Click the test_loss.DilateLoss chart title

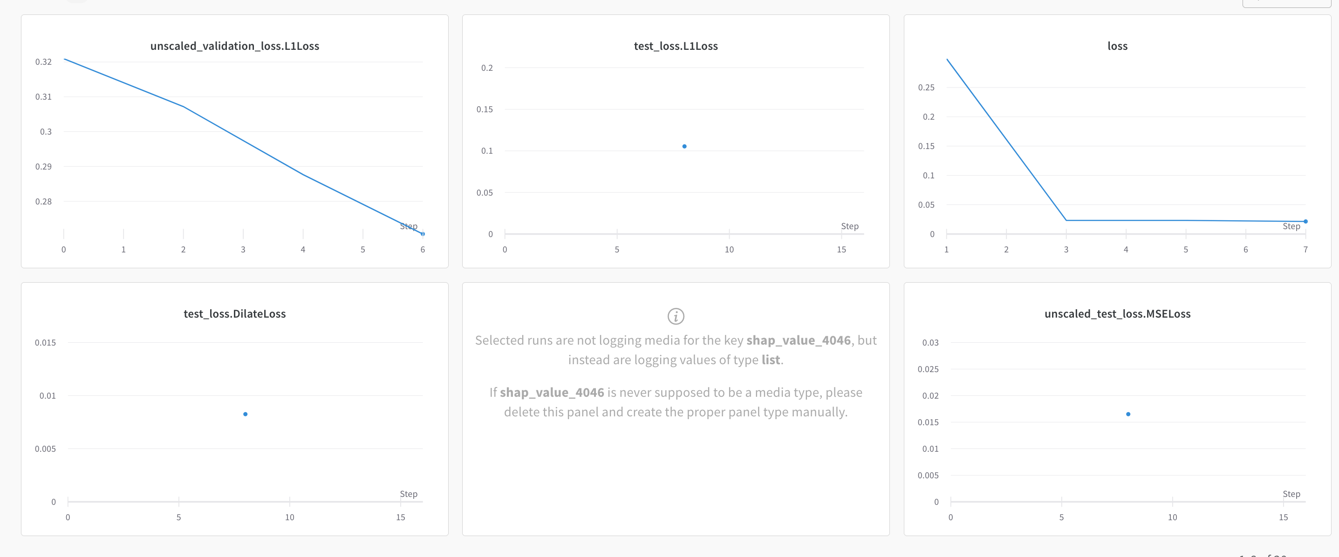[234, 314]
